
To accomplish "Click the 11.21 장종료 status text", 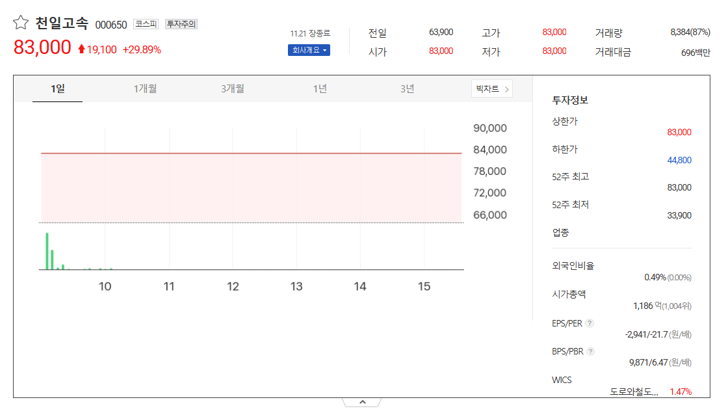I will point(310,33).
